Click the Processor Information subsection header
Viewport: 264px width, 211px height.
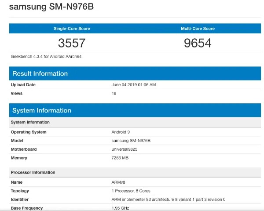pyautogui.click(x=135, y=172)
